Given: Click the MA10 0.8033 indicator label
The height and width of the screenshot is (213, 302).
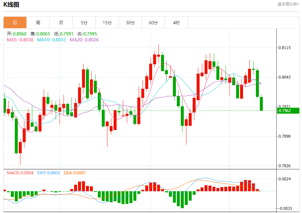Looking at the screenshot, I should pyautogui.click(x=51, y=40).
